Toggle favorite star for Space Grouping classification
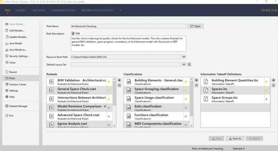The image size is (278, 151). pyautogui.click(x=186, y=90)
